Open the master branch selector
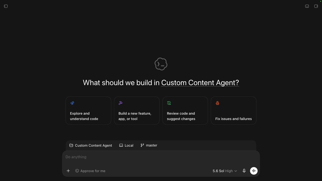322x181 pixels. click(x=149, y=145)
